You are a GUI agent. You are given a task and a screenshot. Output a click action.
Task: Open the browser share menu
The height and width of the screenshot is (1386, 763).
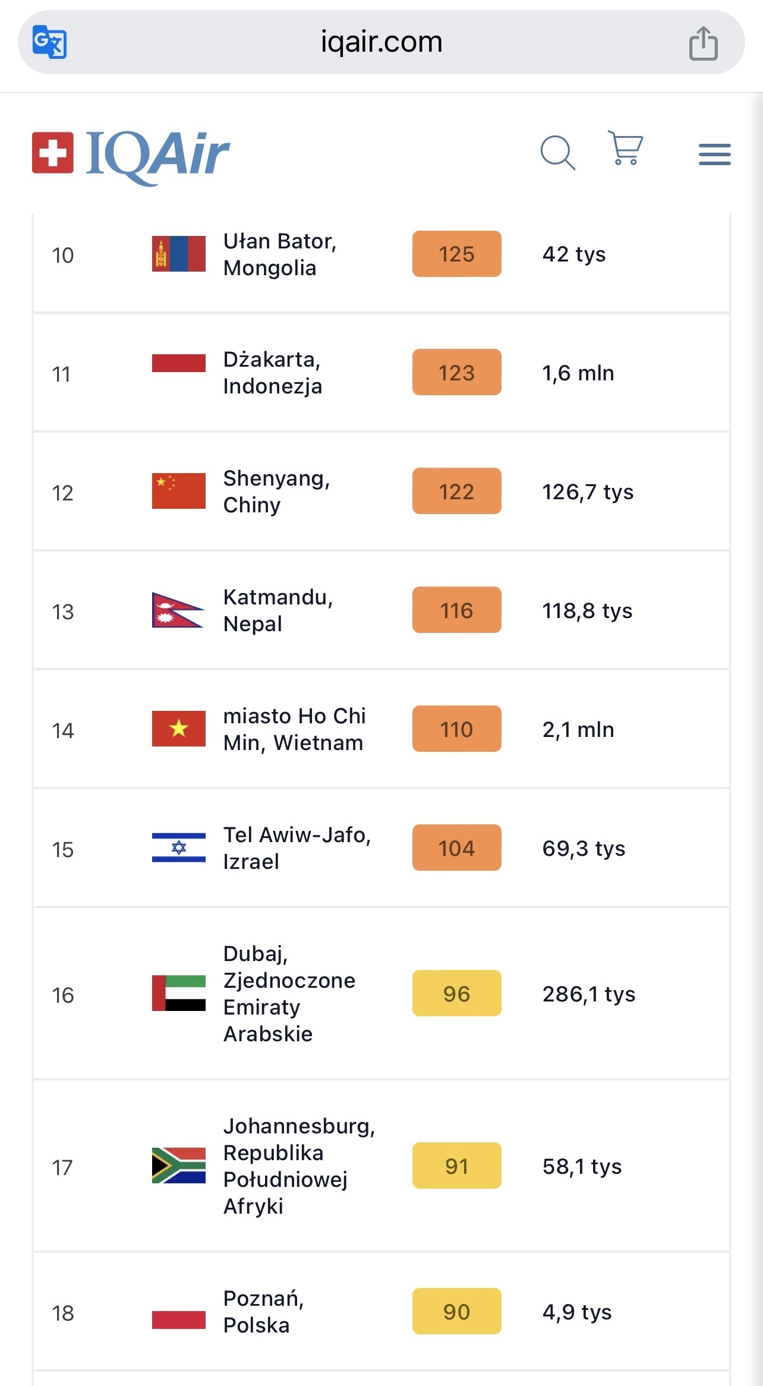tap(703, 43)
